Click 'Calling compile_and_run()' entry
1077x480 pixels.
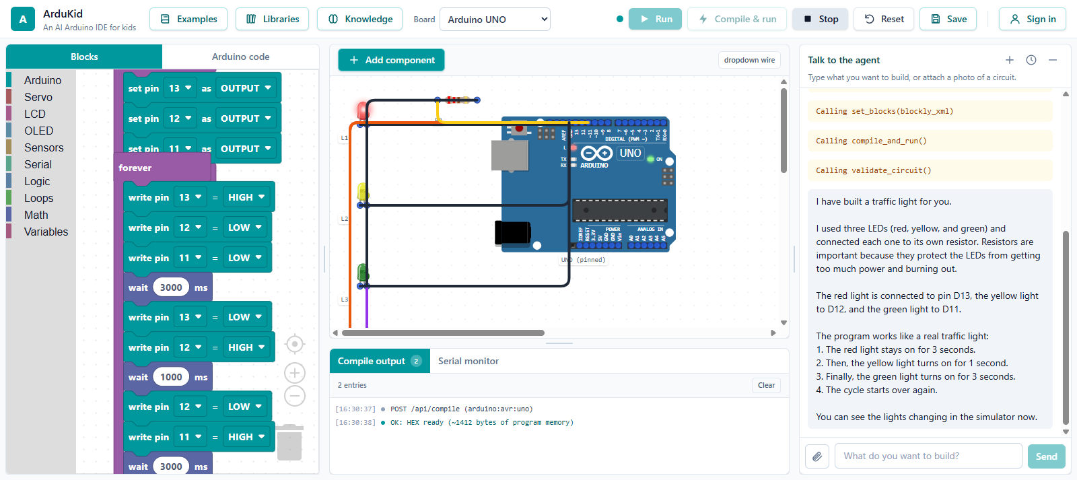pos(930,141)
